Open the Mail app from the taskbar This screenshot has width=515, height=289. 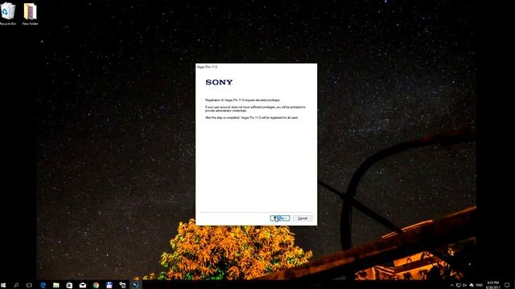click(x=83, y=285)
